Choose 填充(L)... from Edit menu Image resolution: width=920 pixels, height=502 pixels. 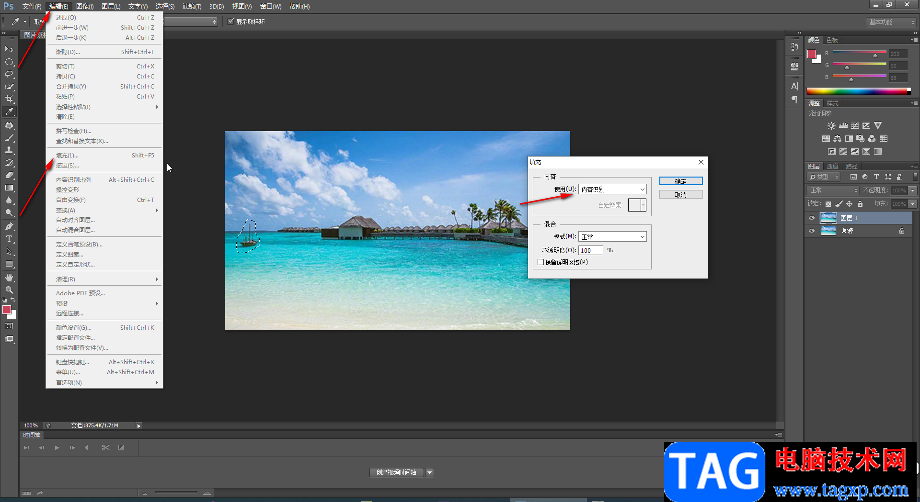(x=104, y=156)
